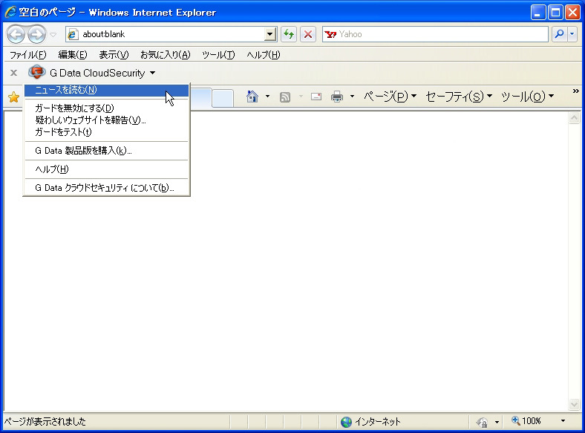The width and height of the screenshot is (585, 433).
Task: Show more command bar items chevron
Action: (575, 91)
